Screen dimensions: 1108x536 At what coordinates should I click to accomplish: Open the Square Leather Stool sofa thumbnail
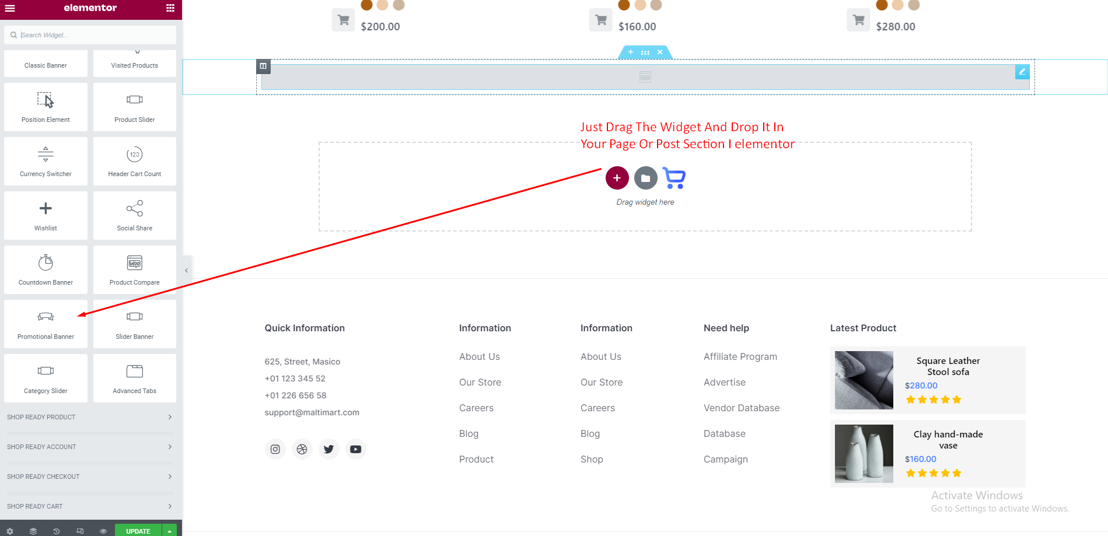click(864, 380)
